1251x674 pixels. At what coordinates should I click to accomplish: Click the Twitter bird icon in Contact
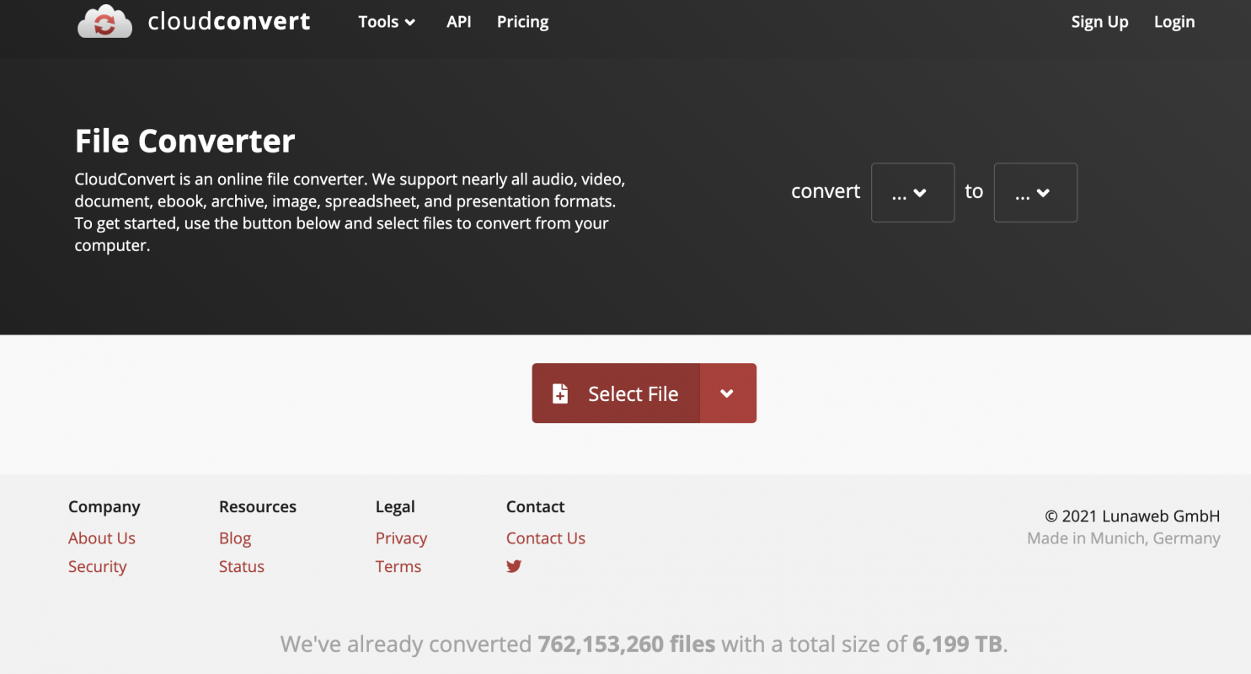(514, 566)
